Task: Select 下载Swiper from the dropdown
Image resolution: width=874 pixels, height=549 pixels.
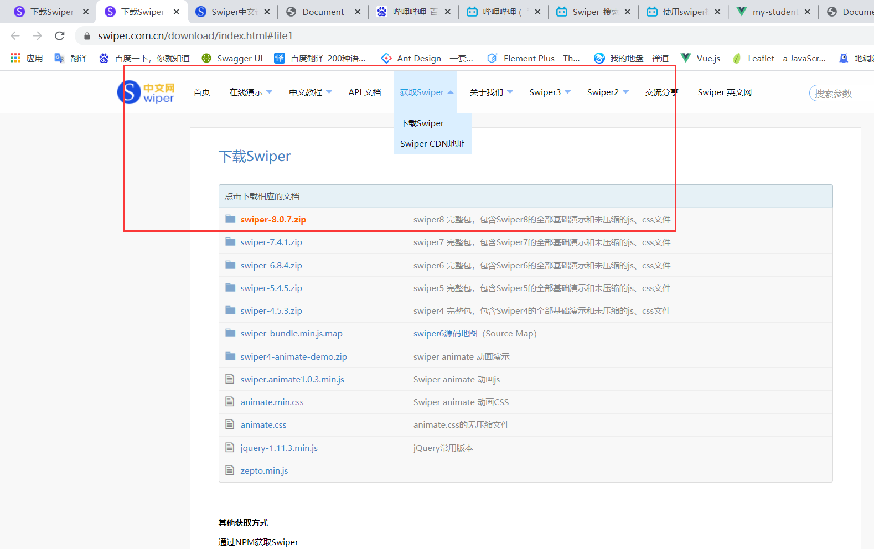Action: coord(422,123)
